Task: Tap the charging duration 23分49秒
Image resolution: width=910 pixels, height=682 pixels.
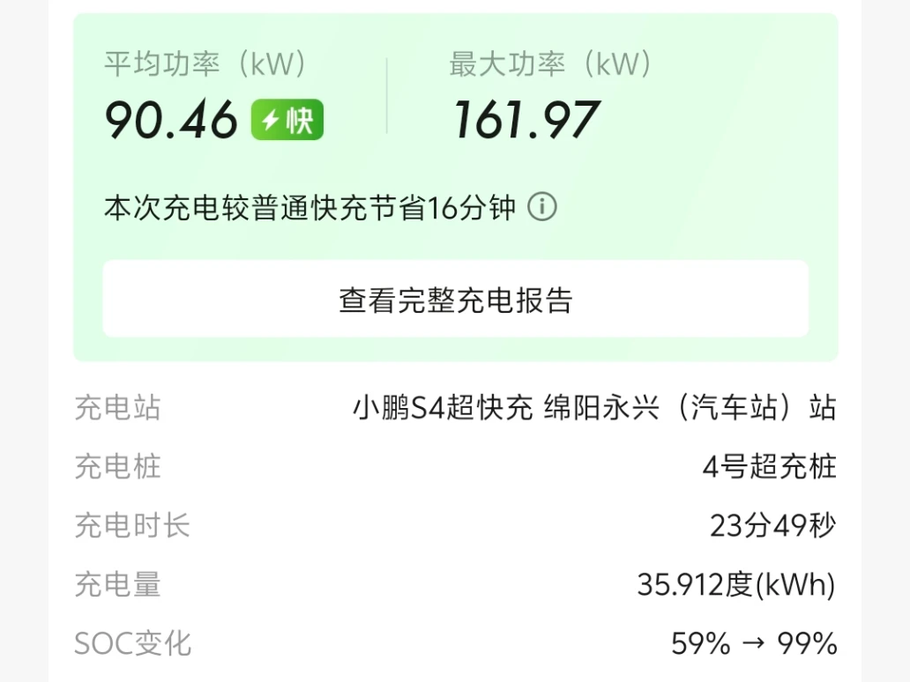Action: [772, 526]
